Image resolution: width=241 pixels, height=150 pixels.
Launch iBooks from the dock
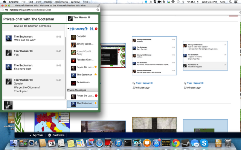tap(147, 143)
